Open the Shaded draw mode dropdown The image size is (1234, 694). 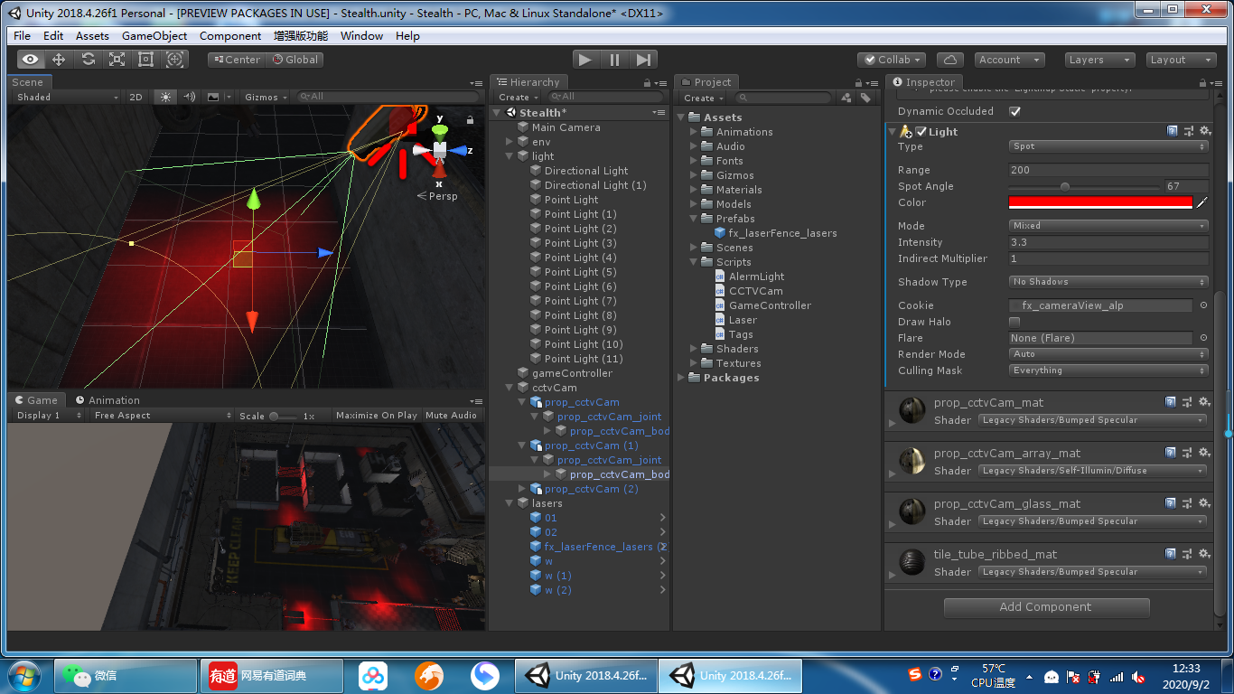point(66,97)
